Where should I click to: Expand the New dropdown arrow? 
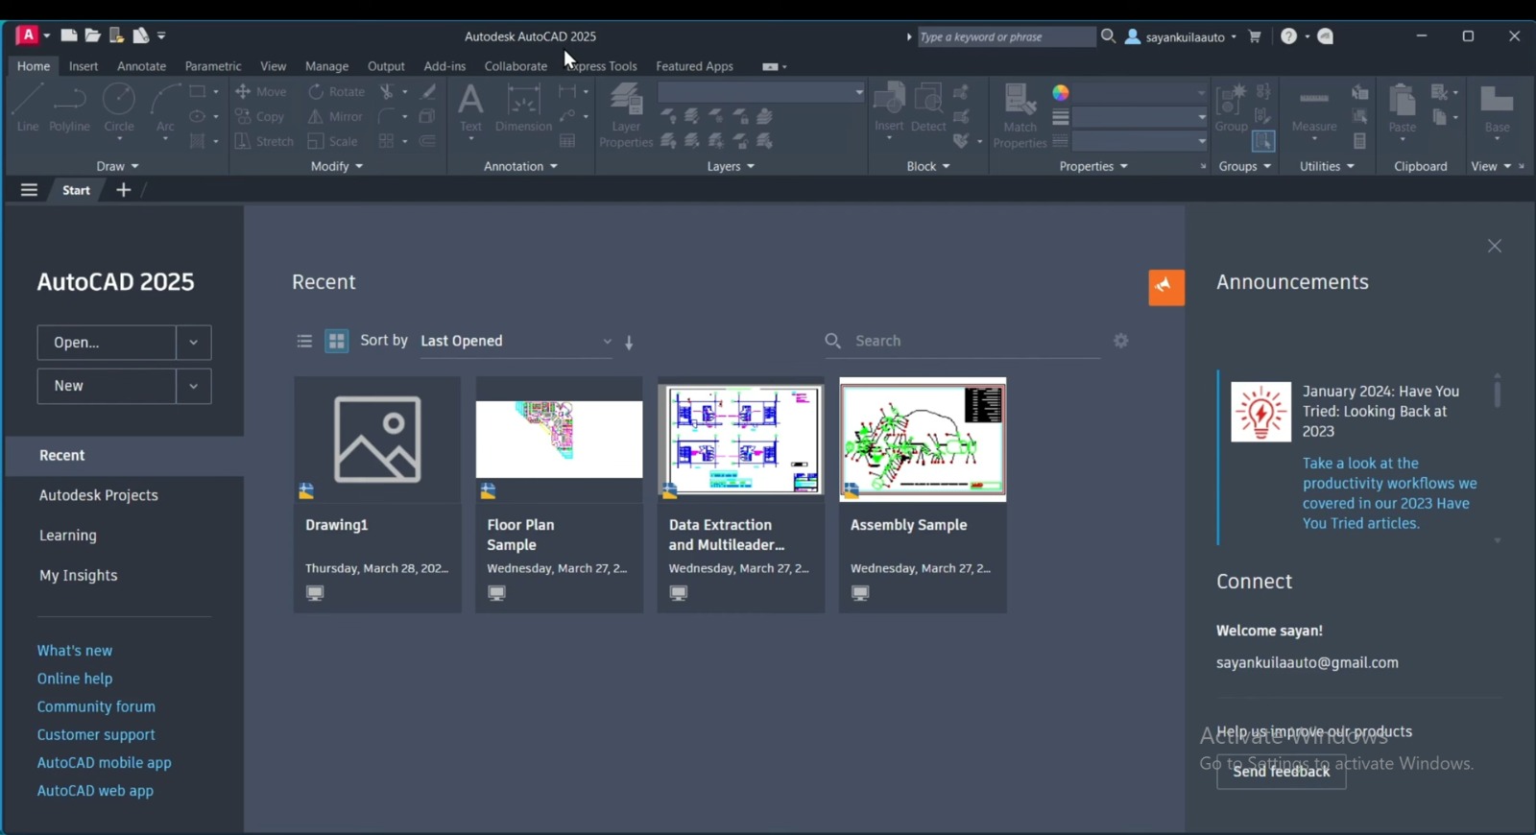[194, 386]
